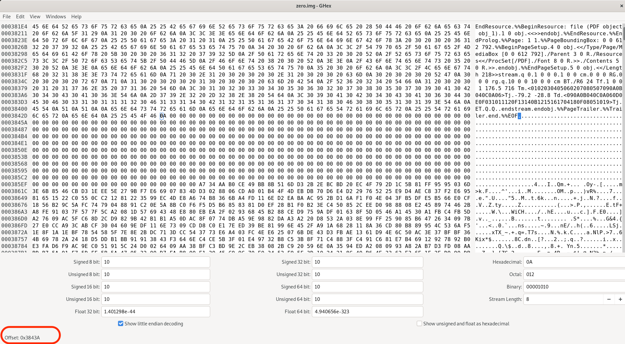Click the Unsigned 32 bit value field
The width and height of the screenshot is (625, 344).
point(367,274)
